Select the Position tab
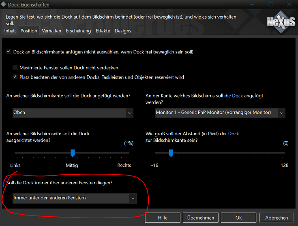This screenshot has width=298, height=226. pyautogui.click(x=29, y=31)
